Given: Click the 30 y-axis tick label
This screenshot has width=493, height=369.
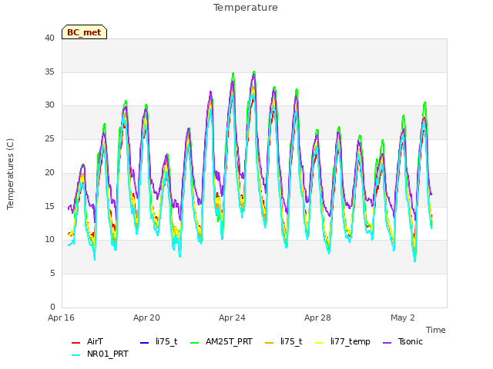Looking at the screenshot, I should click(x=49, y=105).
